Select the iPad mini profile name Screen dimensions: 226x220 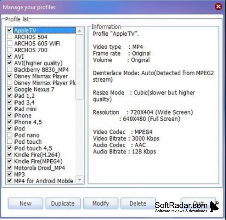(x=25, y=109)
